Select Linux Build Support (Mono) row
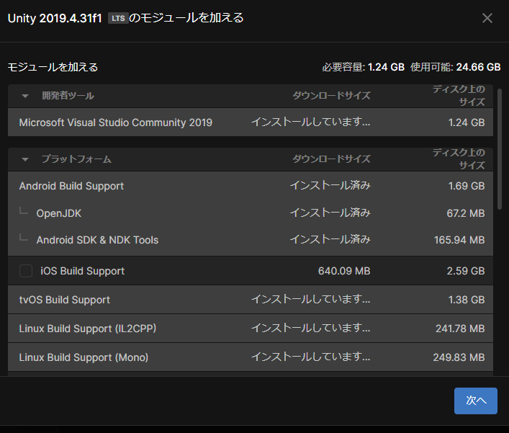Screen dimensions: 509x433 click(251, 357)
